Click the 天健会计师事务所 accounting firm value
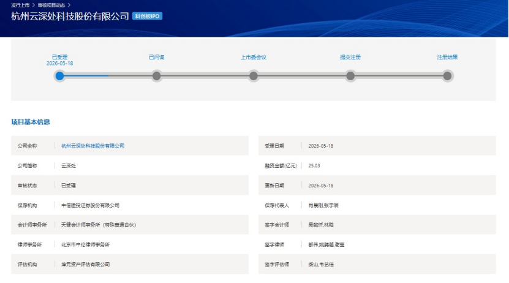This screenshot has height=283, width=509. coord(99,225)
